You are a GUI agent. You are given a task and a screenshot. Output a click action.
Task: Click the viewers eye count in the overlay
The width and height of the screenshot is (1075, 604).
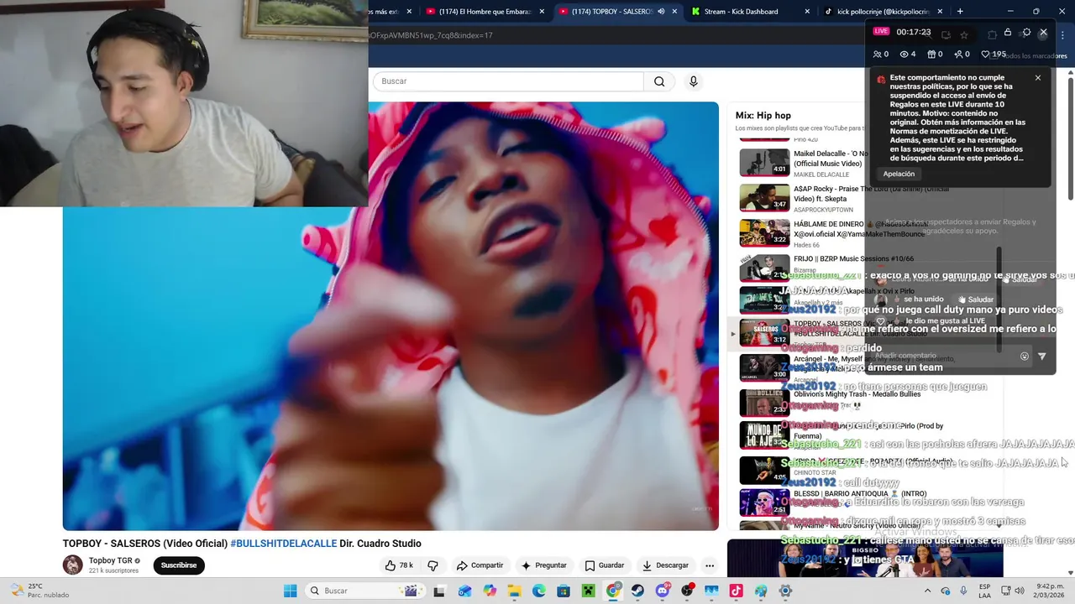pos(908,55)
